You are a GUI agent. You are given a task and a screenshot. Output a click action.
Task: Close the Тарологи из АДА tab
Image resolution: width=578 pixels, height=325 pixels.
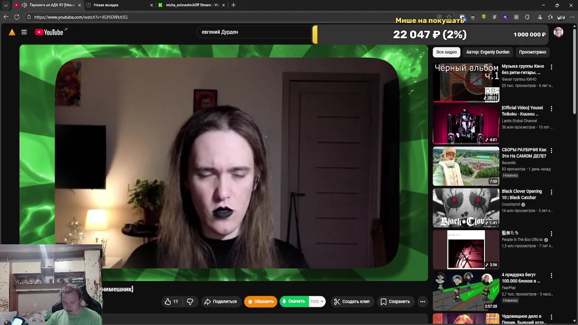[x=79, y=5]
